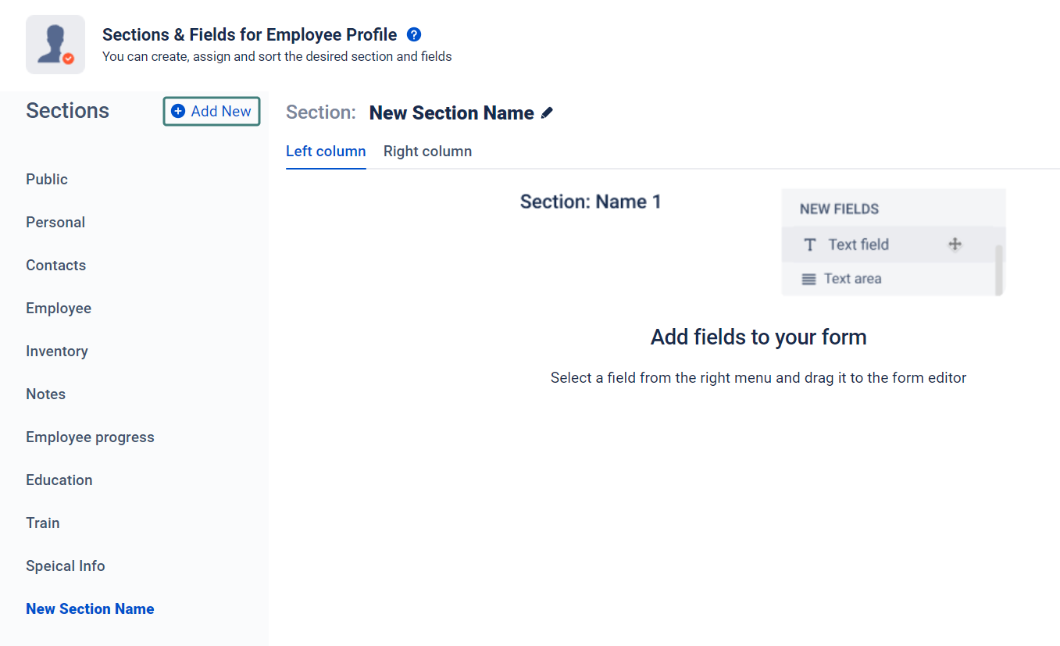The height and width of the screenshot is (646, 1060).
Task: Grab the move handle icon on Text field
Action: pos(955,244)
